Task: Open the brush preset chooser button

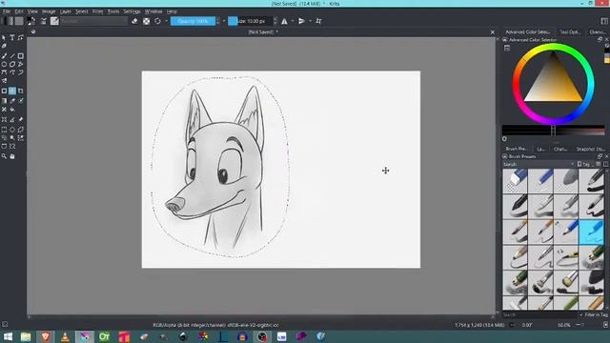Action: tap(54, 21)
